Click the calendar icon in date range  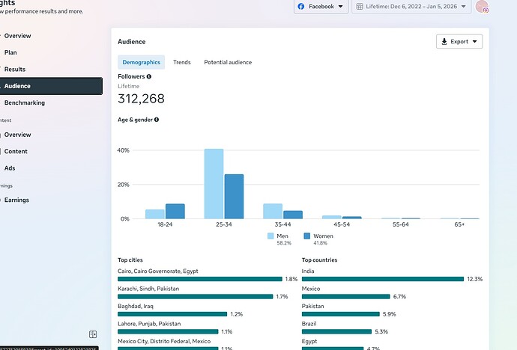pyautogui.click(x=360, y=7)
